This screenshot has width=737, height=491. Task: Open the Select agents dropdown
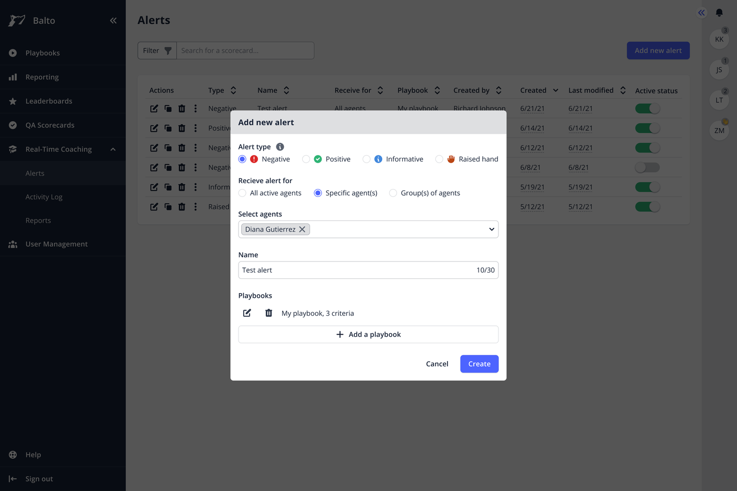[491, 229]
